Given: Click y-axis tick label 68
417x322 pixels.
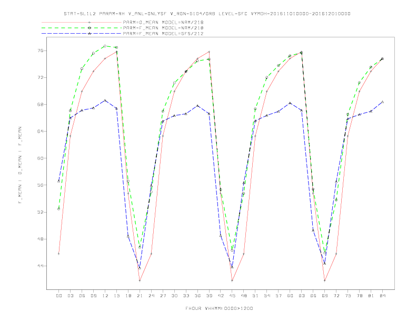Looking at the screenshot, I should tap(41, 104).
